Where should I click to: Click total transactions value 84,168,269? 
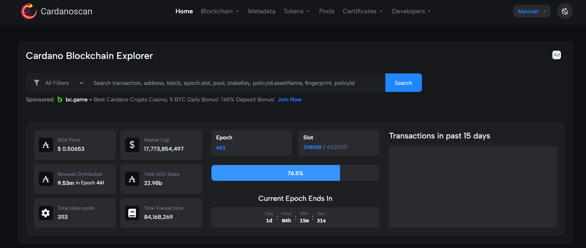click(x=158, y=217)
